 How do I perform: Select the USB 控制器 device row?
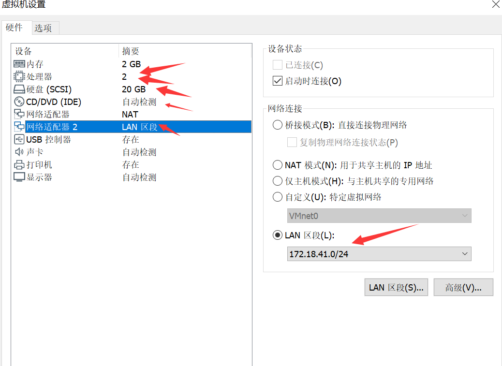pos(131,140)
